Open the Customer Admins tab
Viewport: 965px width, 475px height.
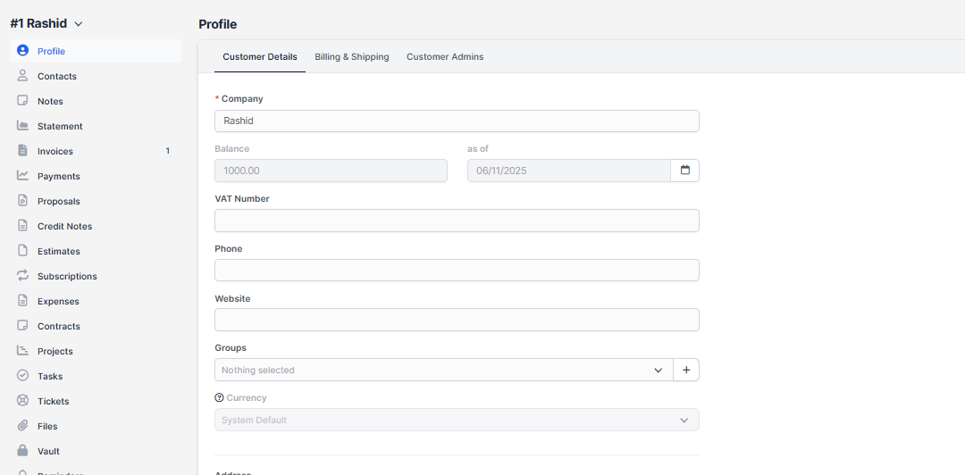coord(445,57)
